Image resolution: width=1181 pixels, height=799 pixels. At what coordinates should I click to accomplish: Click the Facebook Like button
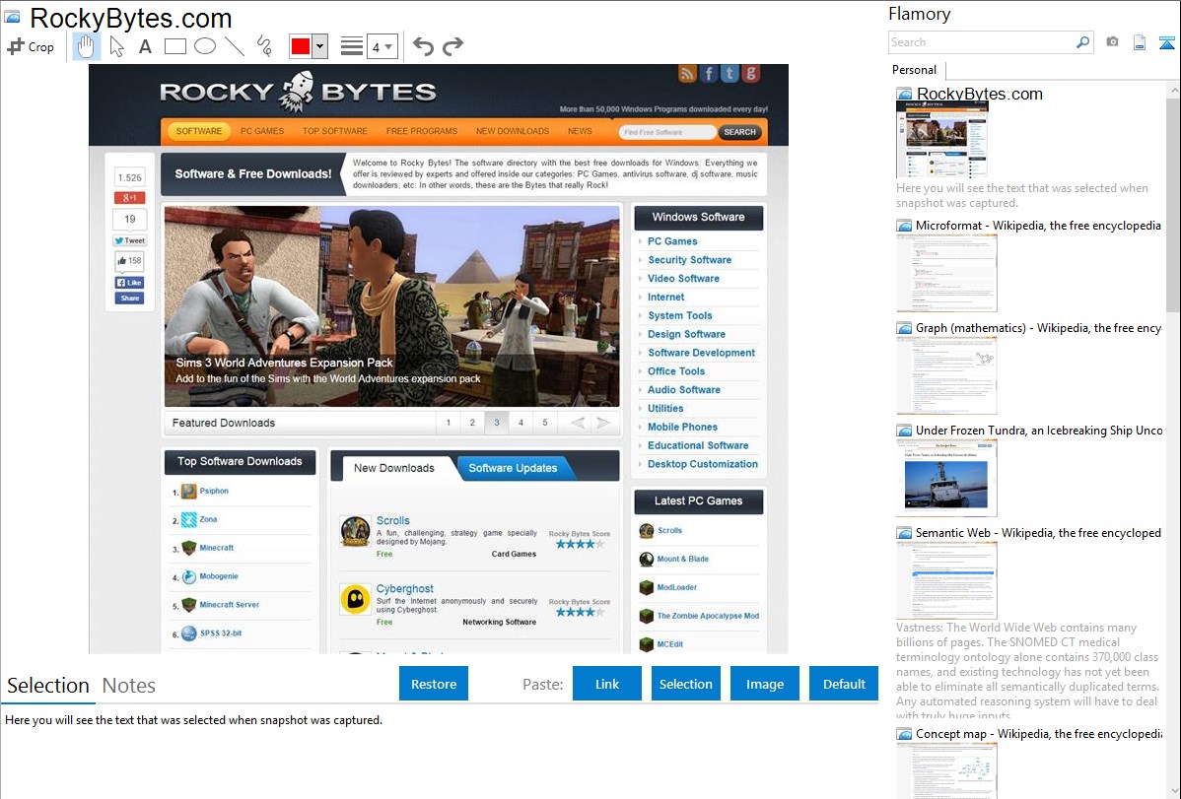click(129, 283)
